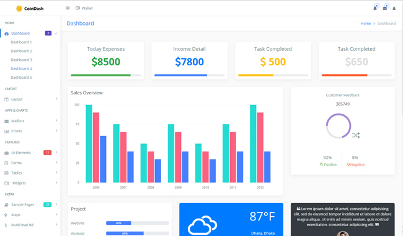The width and height of the screenshot is (403, 236).
Task: Click the Mailbox label in sidebar
Action: click(x=18, y=121)
